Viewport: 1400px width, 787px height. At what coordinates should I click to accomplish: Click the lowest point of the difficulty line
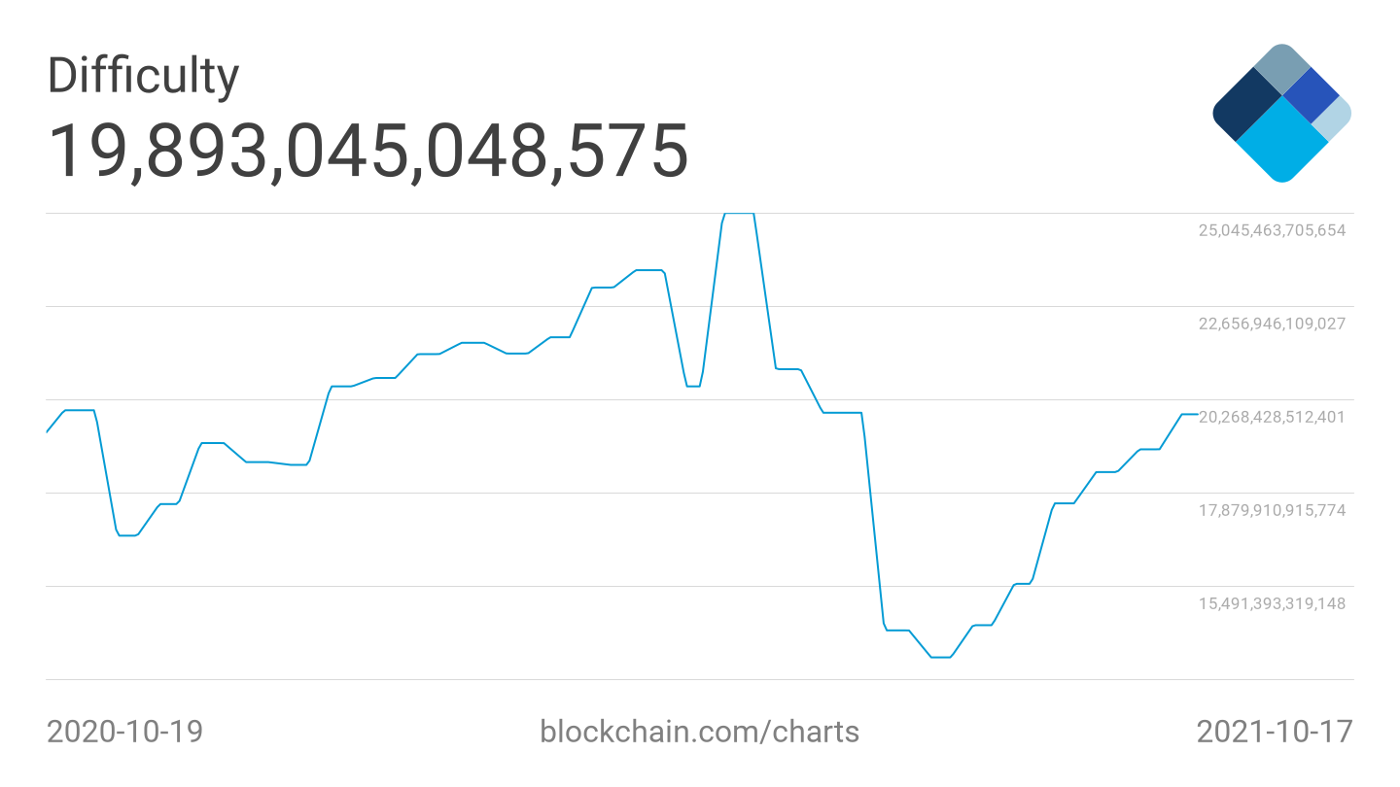coord(940,658)
